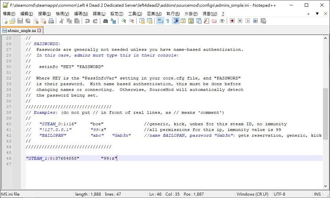Toggle the indent guide button
Image resolution: width=330 pixels, height=198 pixels.
176,21
